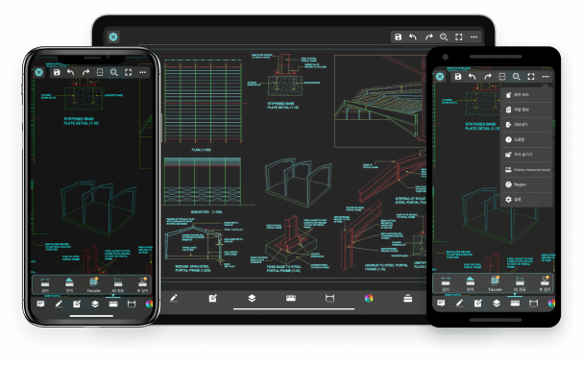Open the edit tool on the iPhone
The image size is (583, 366).
[77, 305]
